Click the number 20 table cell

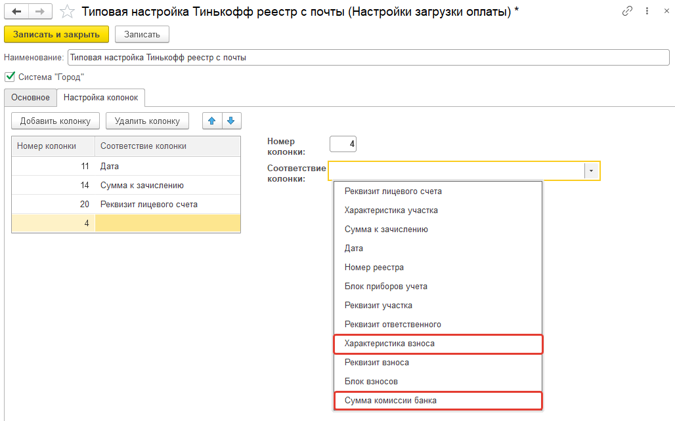click(53, 204)
